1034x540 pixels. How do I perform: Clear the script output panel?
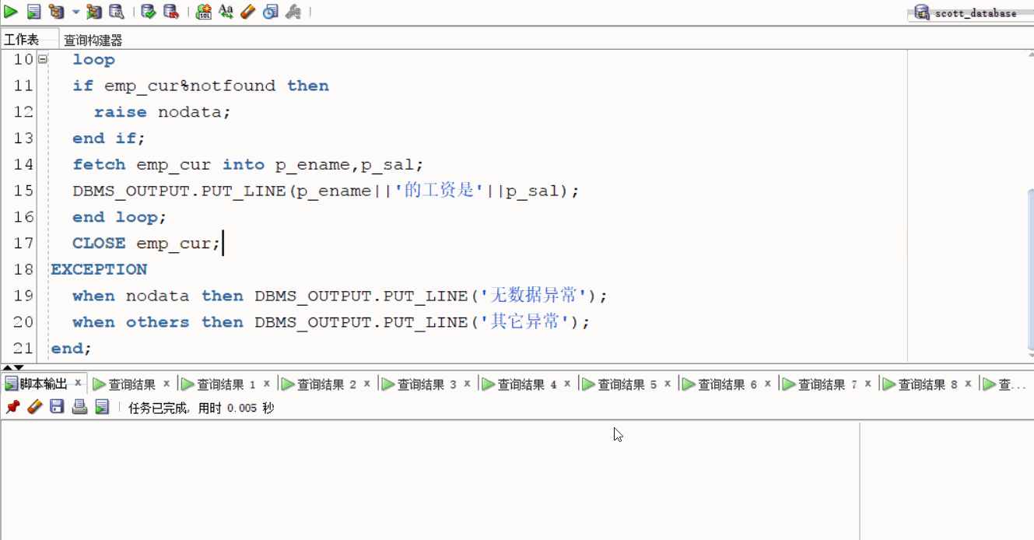(x=34, y=406)
